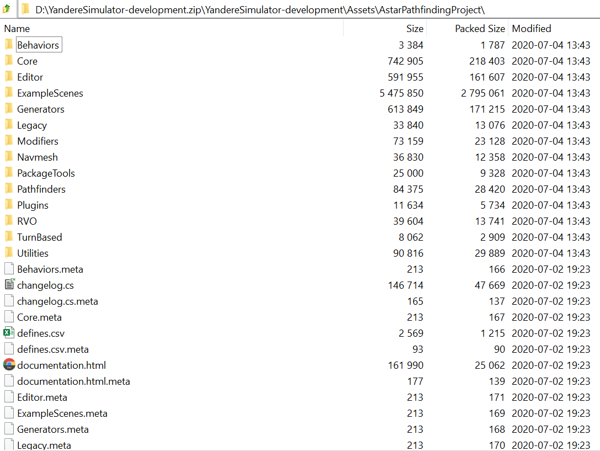Screen dimensions: 600x451
Task: Select the Behaviors folder name
Action: (x=38, y=45)
